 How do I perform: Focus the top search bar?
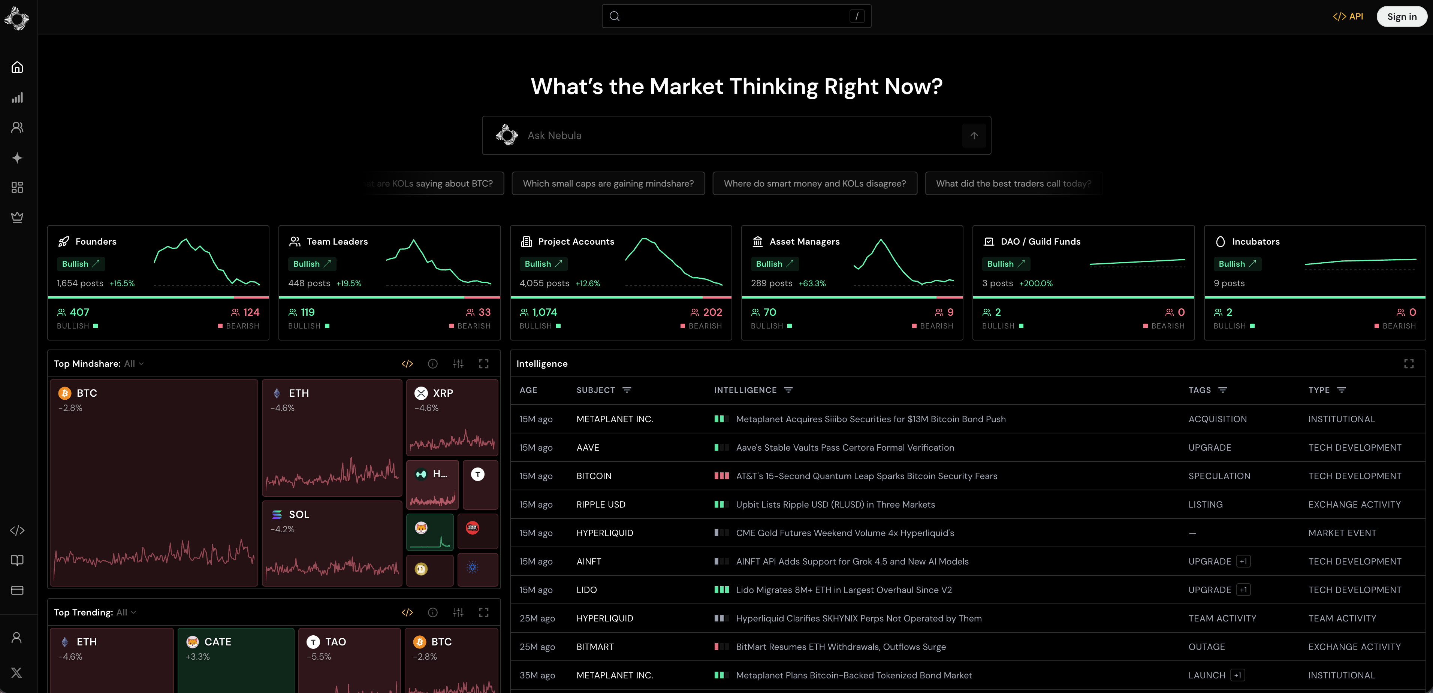pyautogui.click(x=736, y=16)
